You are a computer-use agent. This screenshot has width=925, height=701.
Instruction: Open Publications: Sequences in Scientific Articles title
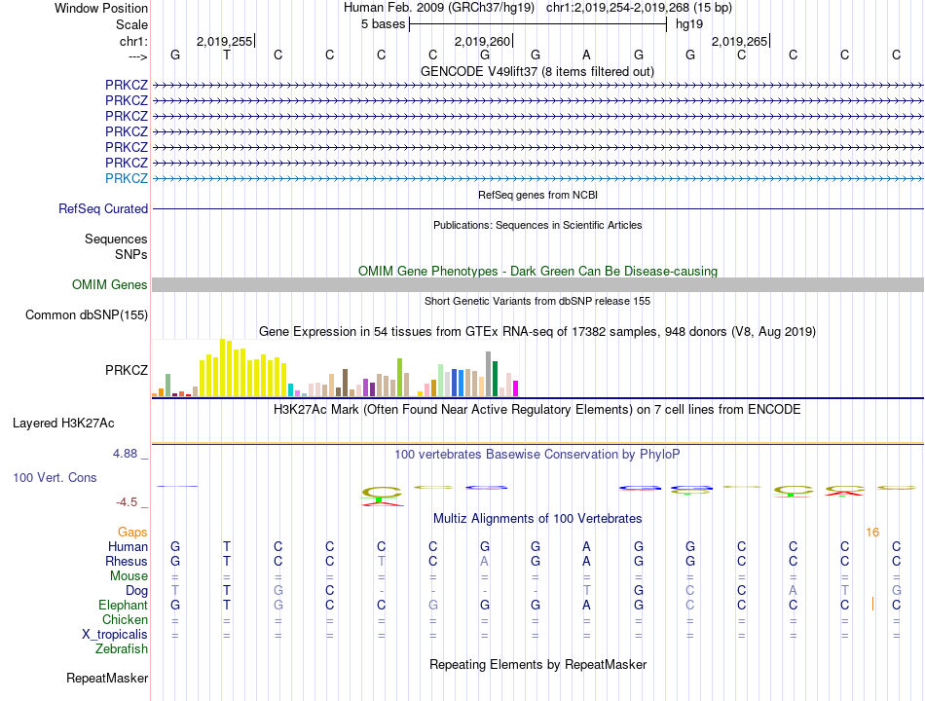pyautogui.click(x=537, y=225)
